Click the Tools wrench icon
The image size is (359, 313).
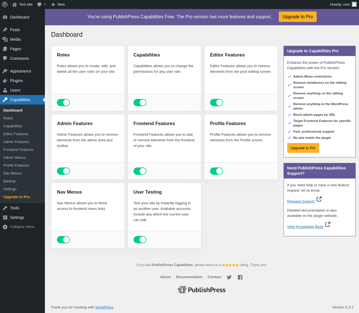[x=5, y=208]
